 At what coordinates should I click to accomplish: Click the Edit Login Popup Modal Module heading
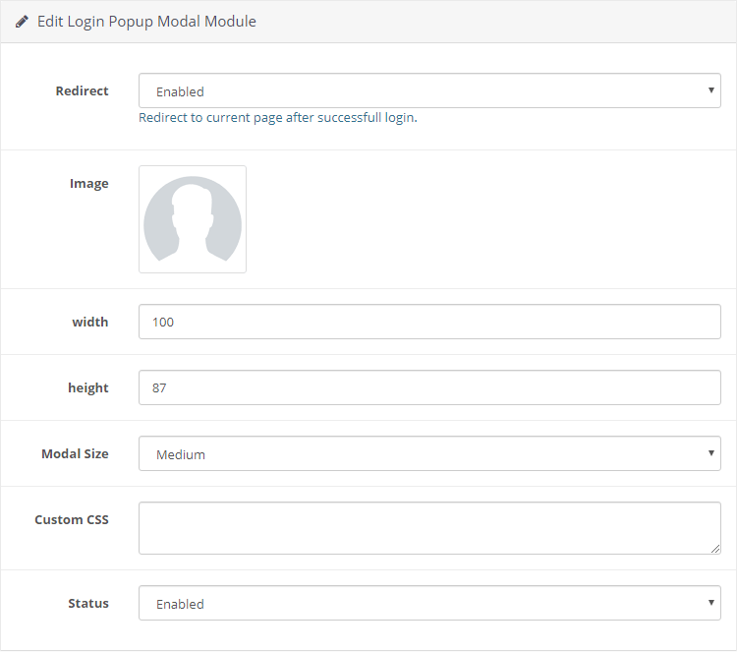click(x=146, y=22)
